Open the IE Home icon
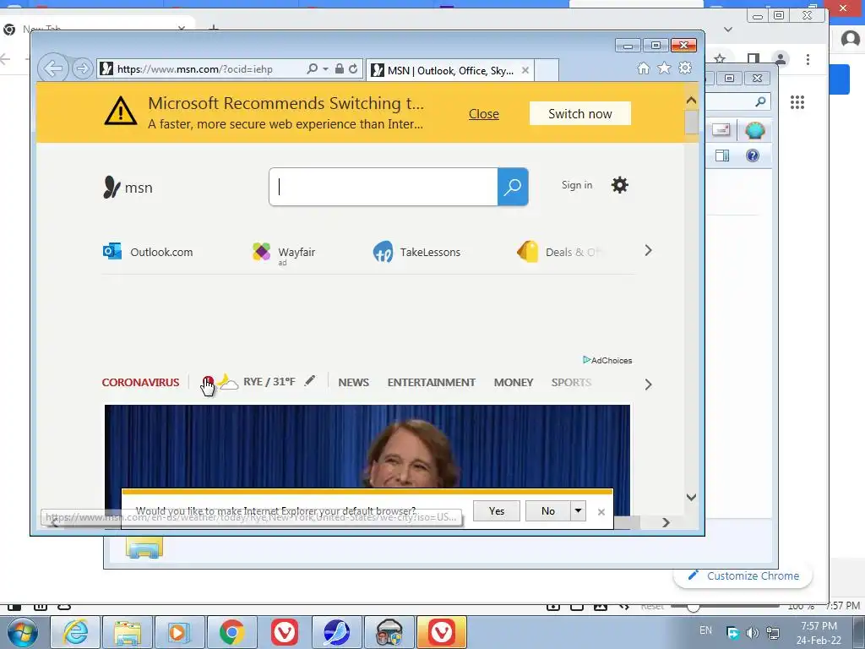 (x=643, y=68)
